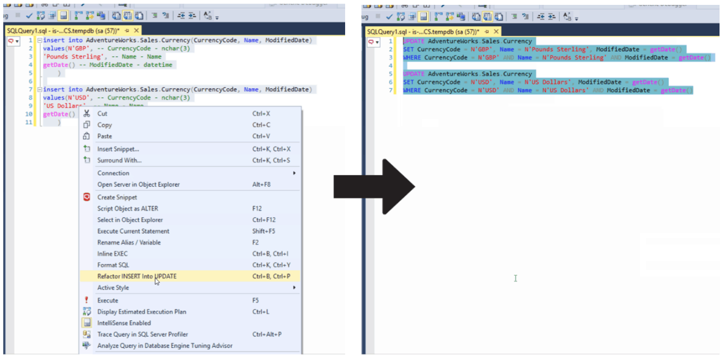Choose Format SQL in context menu

[x=190, y=265]
